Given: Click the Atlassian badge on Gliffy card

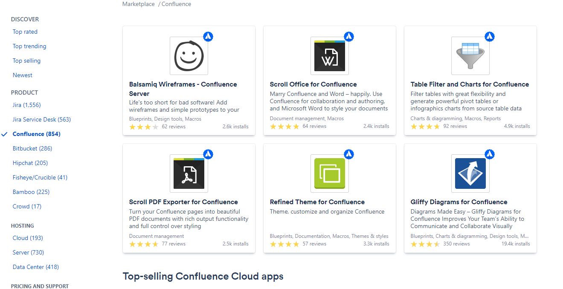Looking at the screenshot, I should coord(490,154).
